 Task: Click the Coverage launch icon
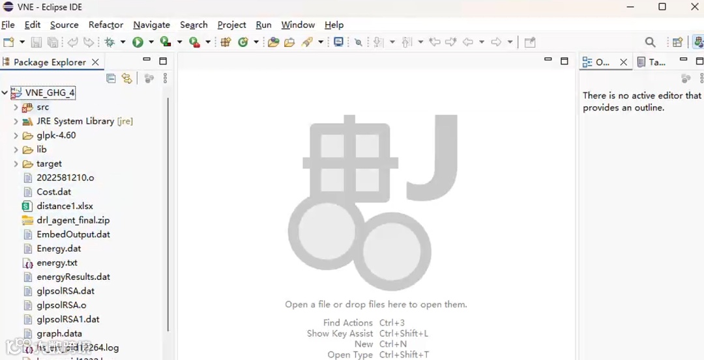pos(166,42)
